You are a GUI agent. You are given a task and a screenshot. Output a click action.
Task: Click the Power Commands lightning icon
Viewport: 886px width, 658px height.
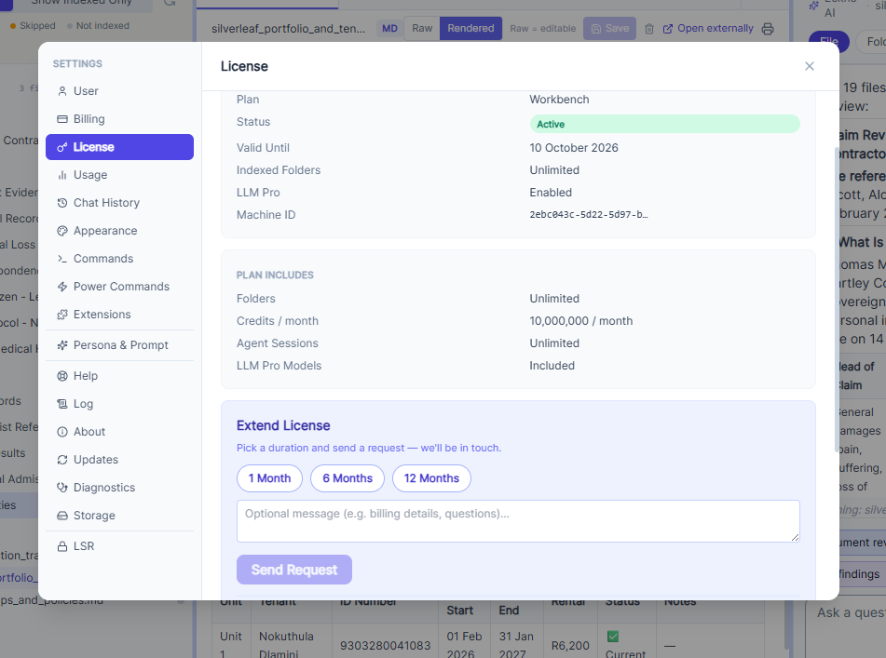[62, 287]
